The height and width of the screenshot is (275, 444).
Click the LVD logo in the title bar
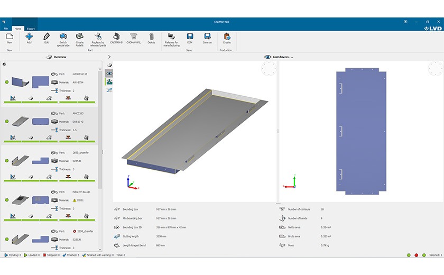pos(433,29)
